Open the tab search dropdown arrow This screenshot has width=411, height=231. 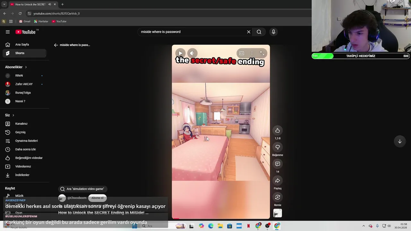tap(4, 4)
